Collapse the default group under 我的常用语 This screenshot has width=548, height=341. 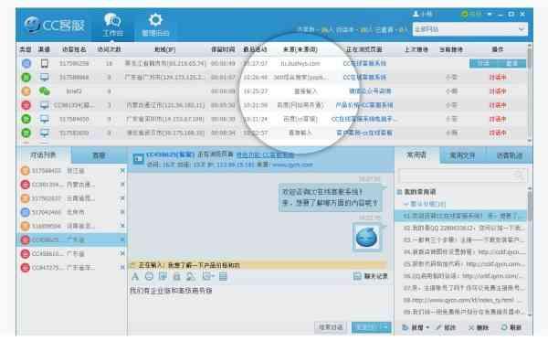coord(406,204)
